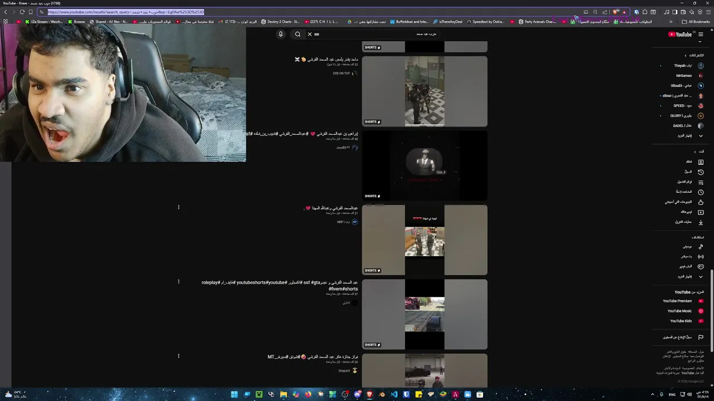Open the SXB ON TOP channel name
This screenshot has height=401, width=714.
[x=341, y=74]
